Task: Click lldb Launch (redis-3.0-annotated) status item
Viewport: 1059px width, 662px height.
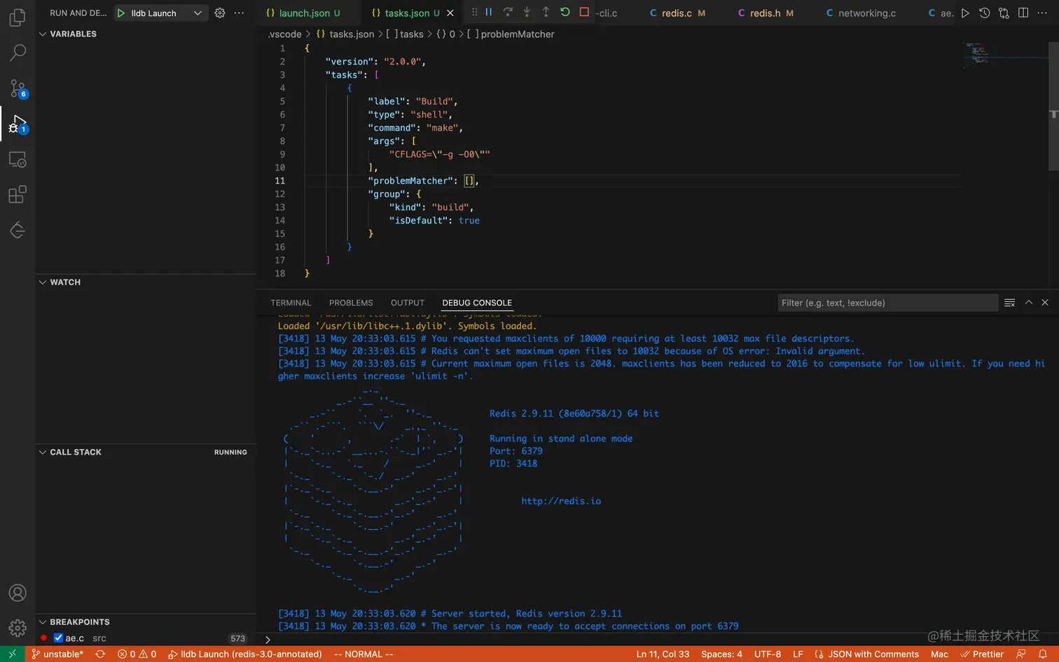Action: coord(244,654)
